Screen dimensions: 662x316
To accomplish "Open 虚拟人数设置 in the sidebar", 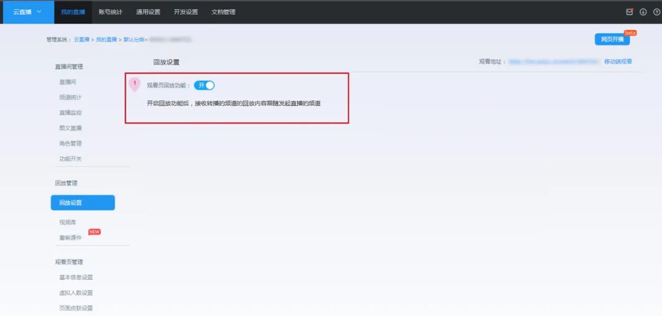I will pyautogui.click(x=75, y=293).
